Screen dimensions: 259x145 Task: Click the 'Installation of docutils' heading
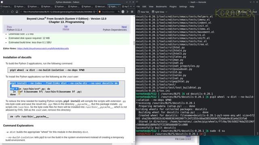pyautogui.click(x=17, y=57)
